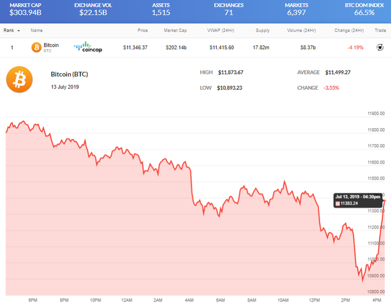Click the small Bitcoin icon in table row
This screenshot has width=391, height=306.
click(x=36, y=47)
